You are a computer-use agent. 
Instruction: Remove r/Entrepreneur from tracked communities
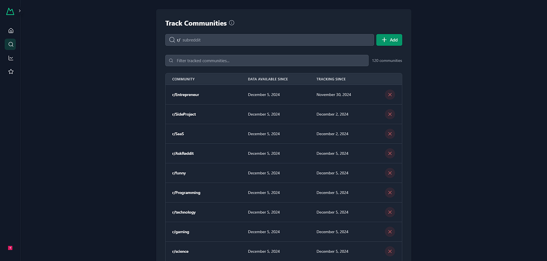pyautogui.click(x=390, y=94)
